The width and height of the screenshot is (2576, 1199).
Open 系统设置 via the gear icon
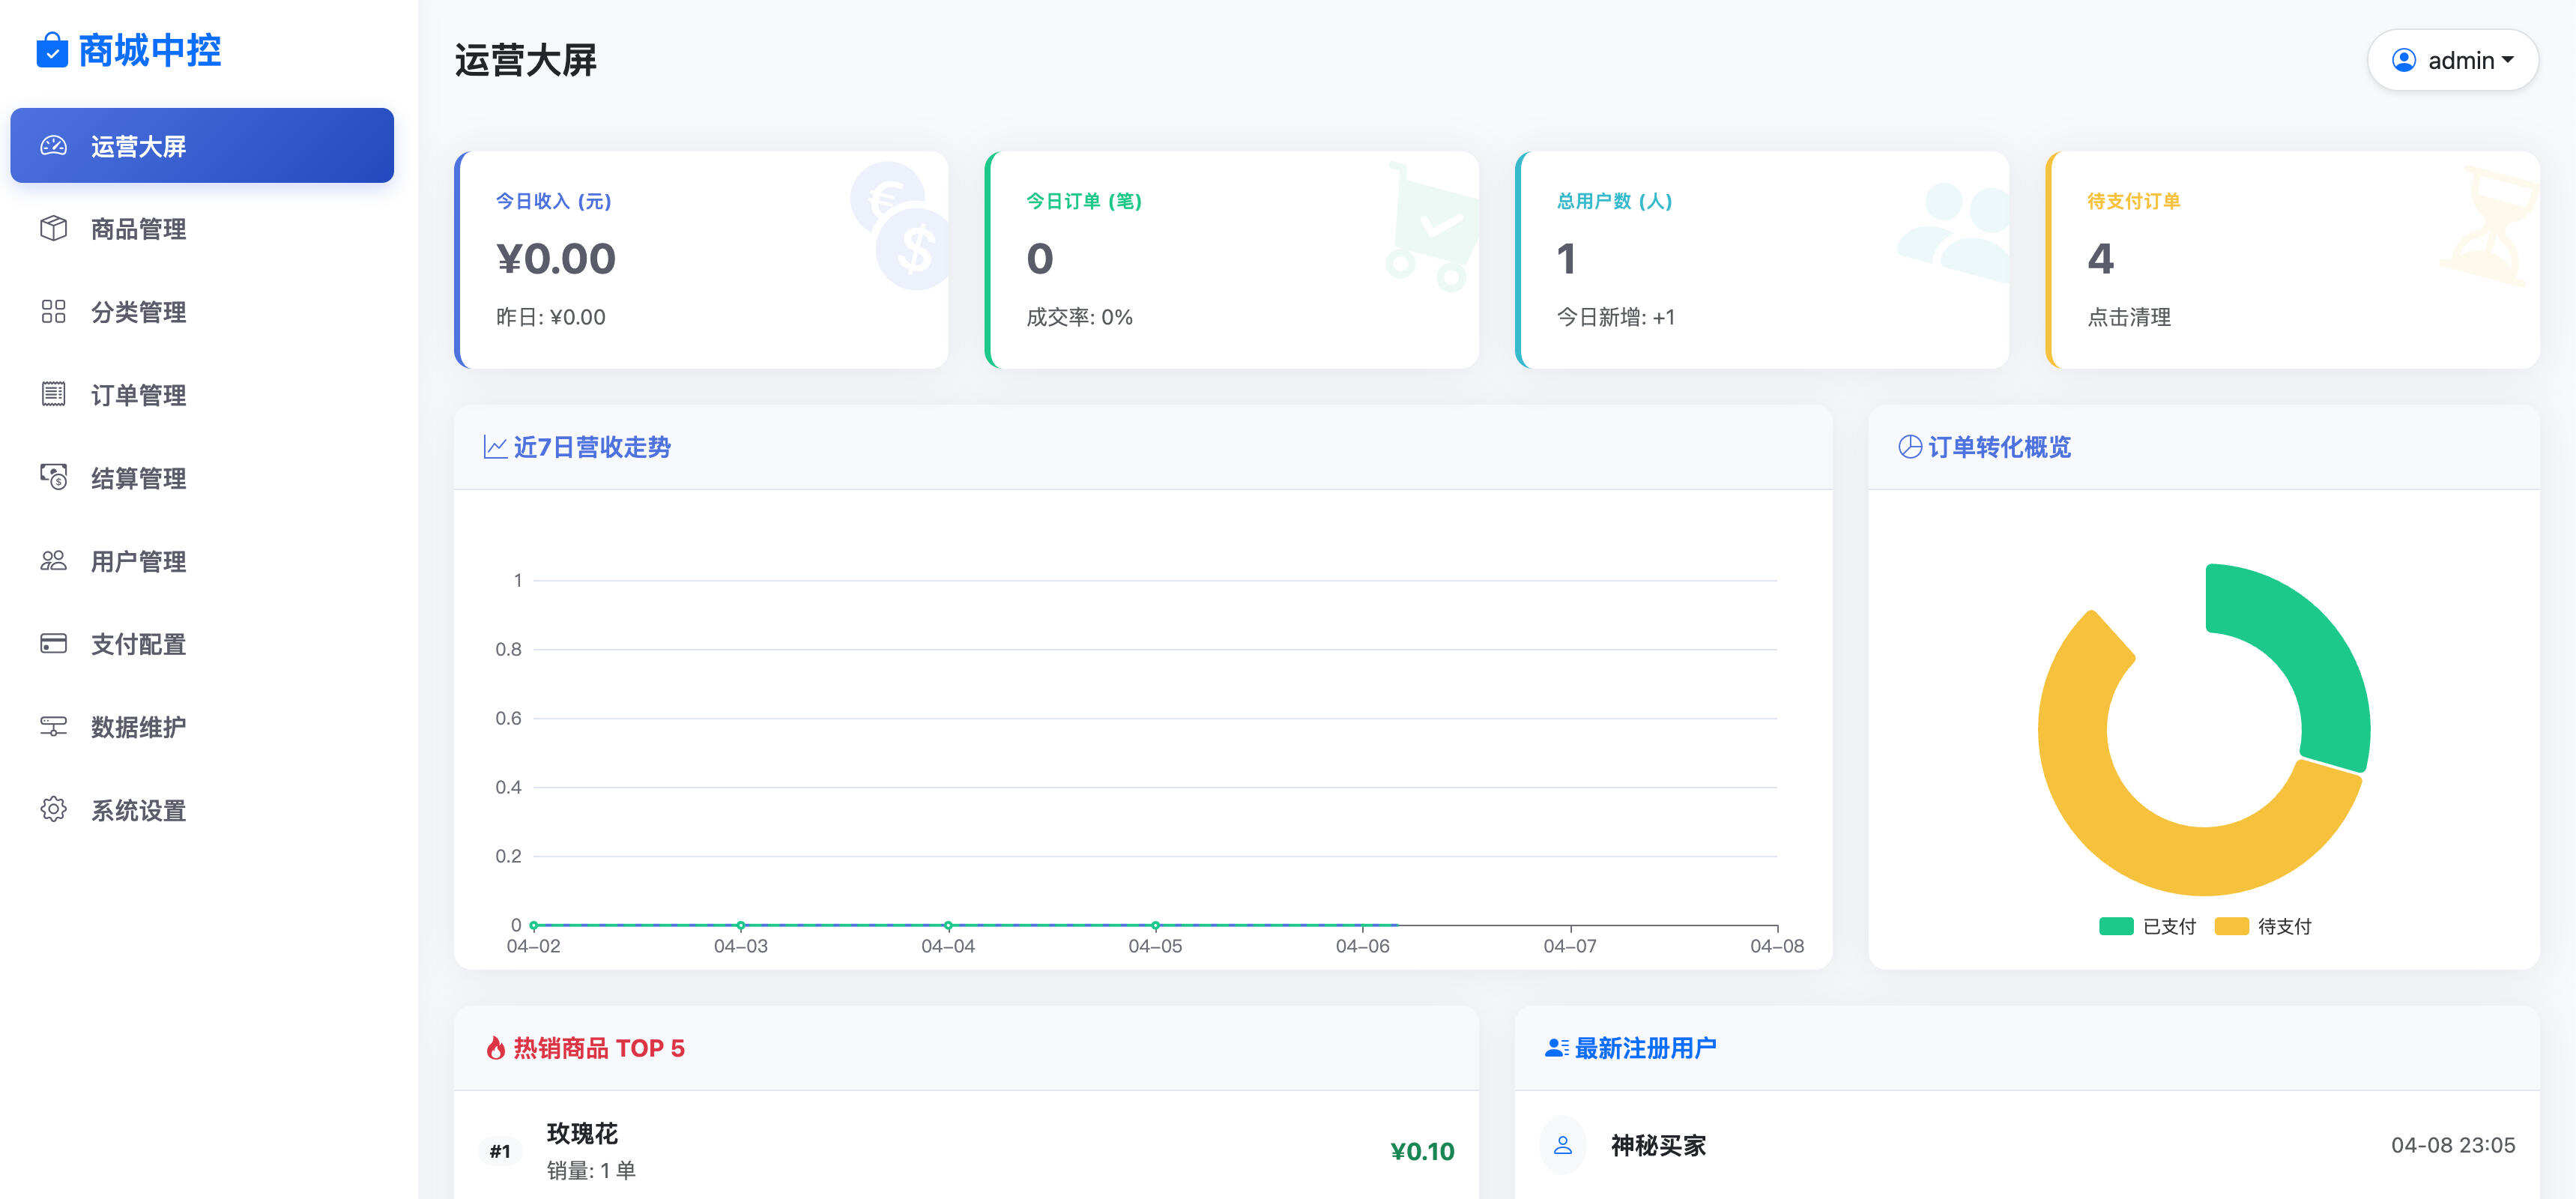pos(52,810)
